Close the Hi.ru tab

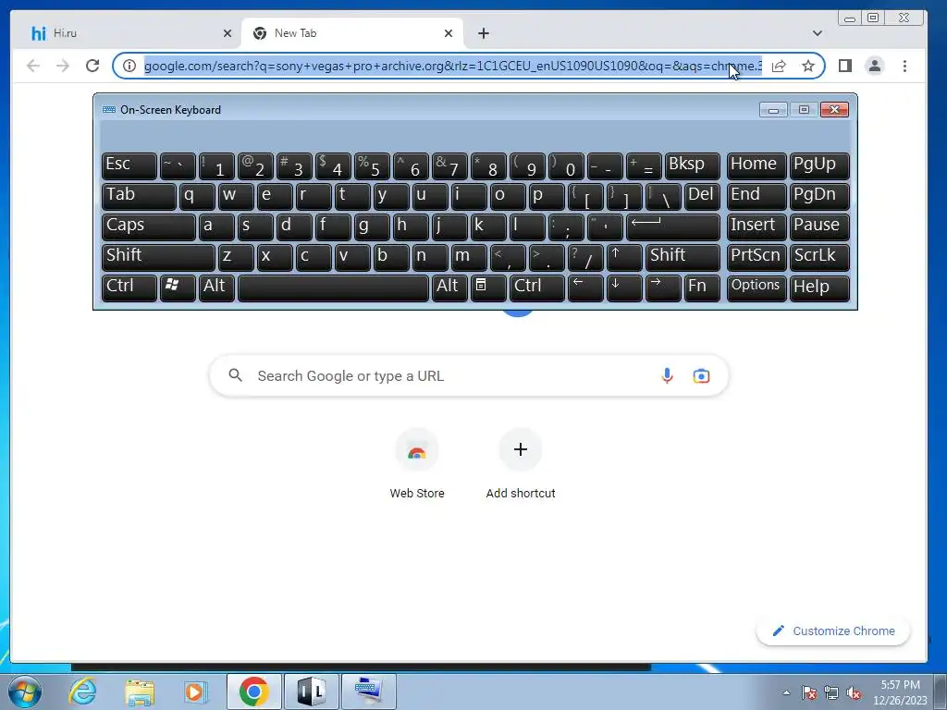[228, 33]
